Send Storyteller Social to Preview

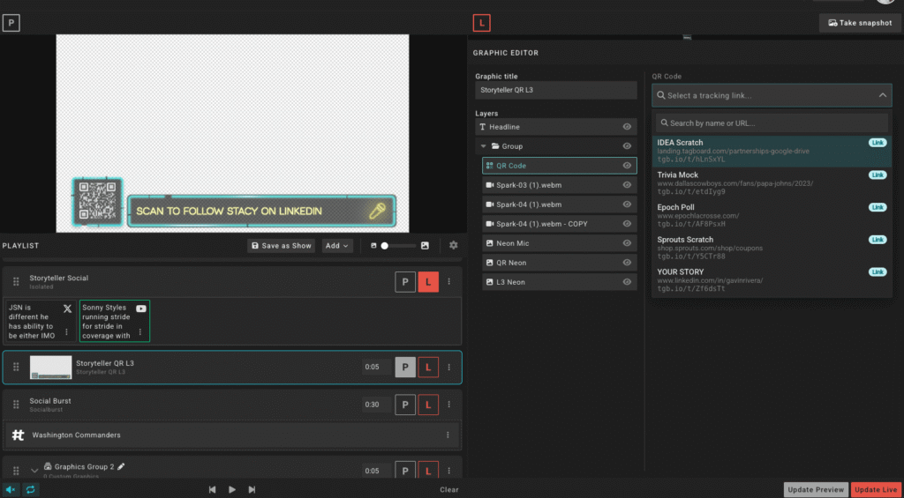click(x=405, y=282)
